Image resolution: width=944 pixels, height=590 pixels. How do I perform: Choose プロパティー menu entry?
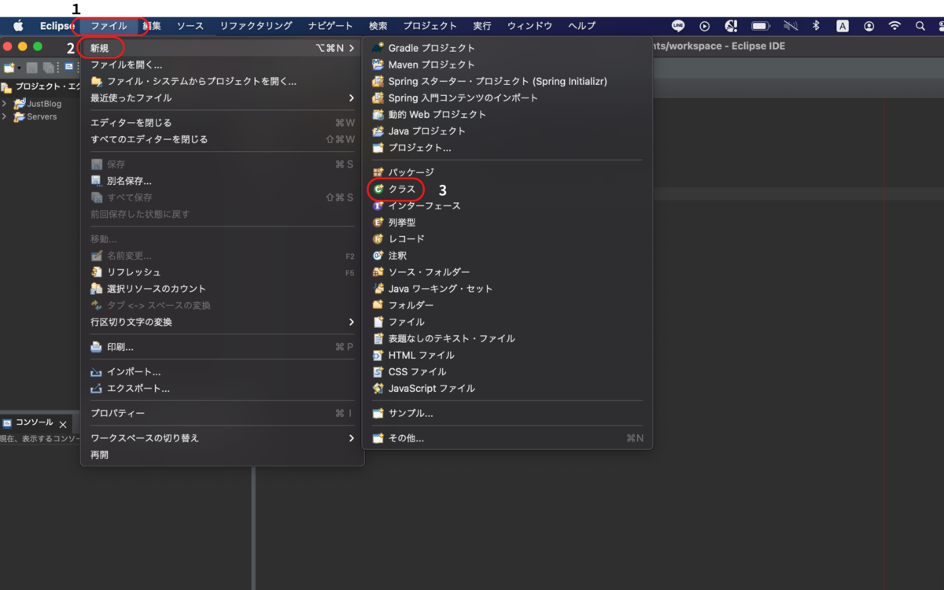pos(223,413)
